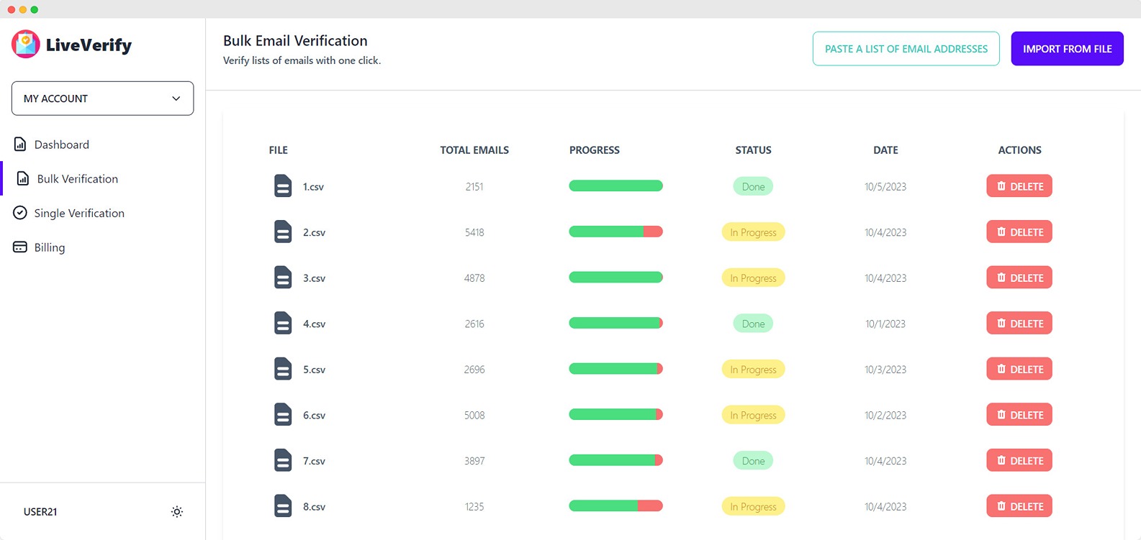Click the Single Verification checkmark icon
Viewport: 1141px width, 540px height.
click(20, 214)
